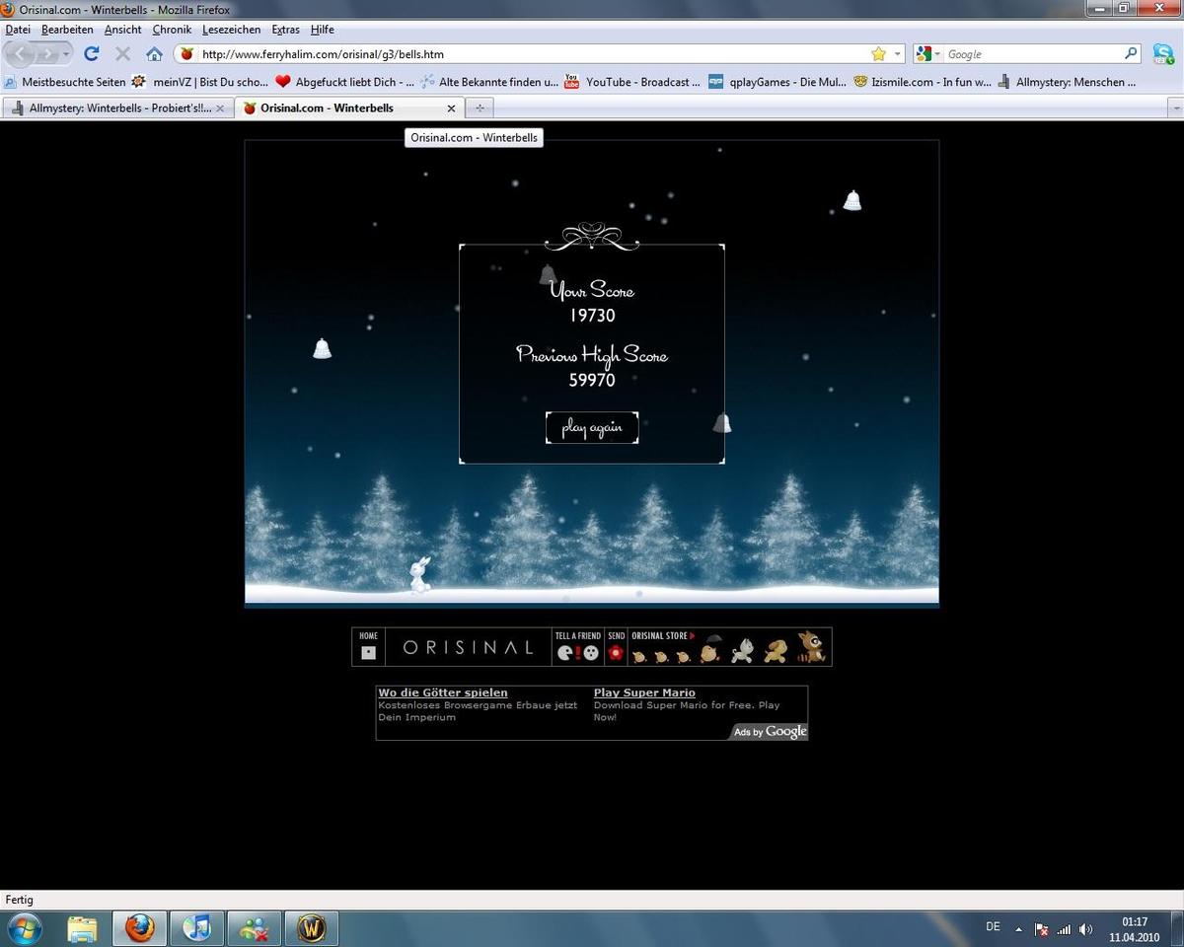Close the Orisinal.com Winterbells tab
1184x947 pixels.
[452, 109]
